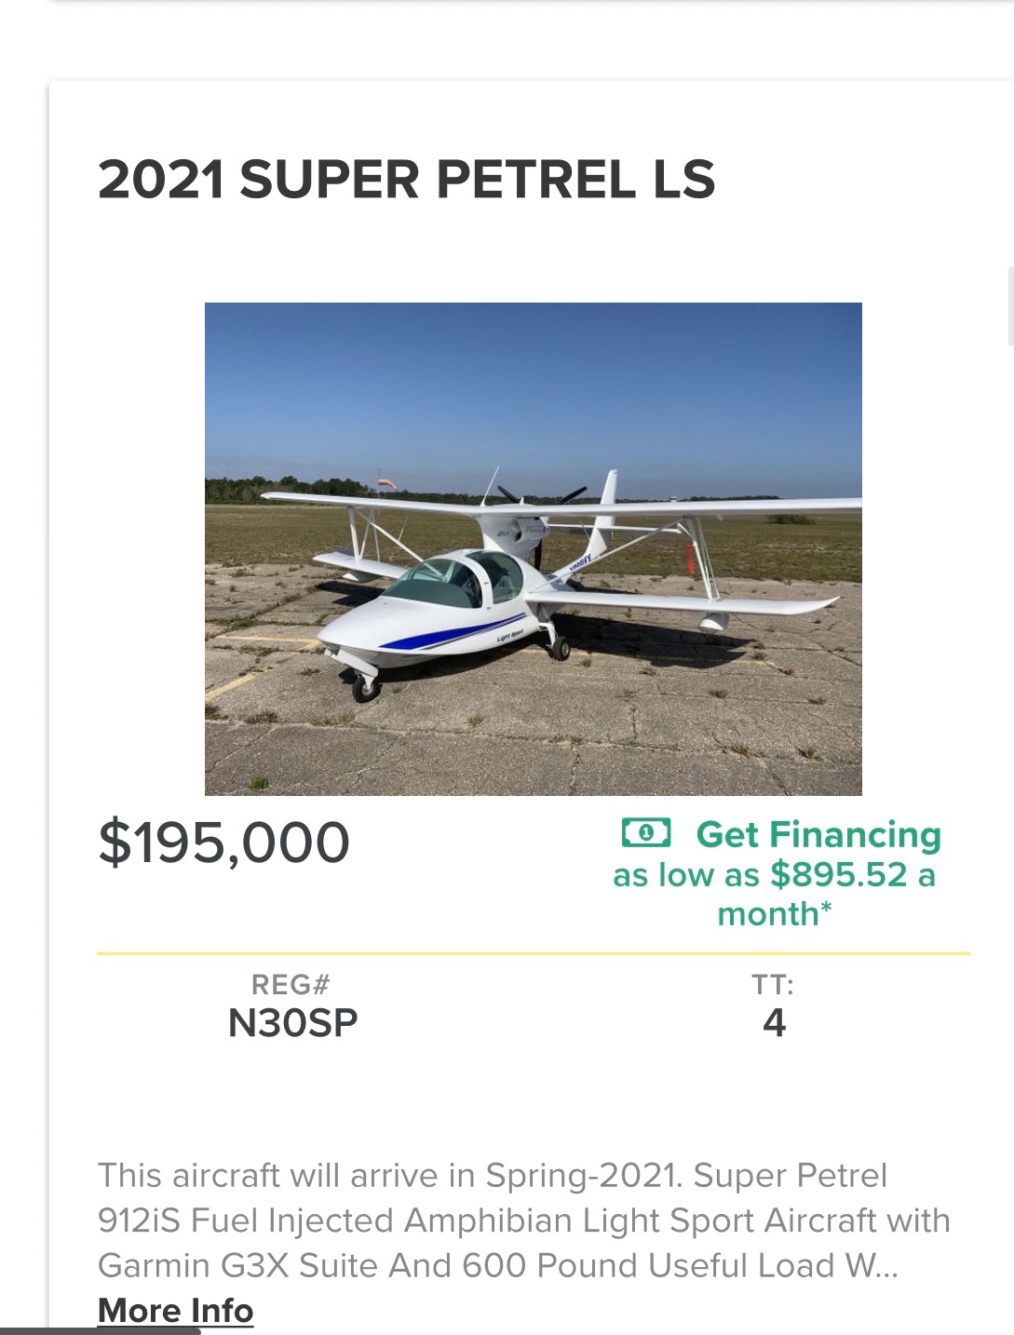1014x1335 pixels.
Task: Click the scrollbar on the right edge
Action: (1010, 305)
